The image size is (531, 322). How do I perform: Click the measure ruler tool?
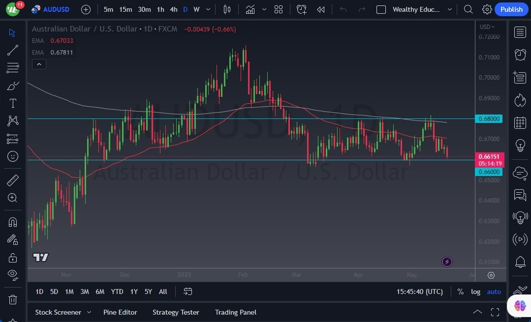click(x=13, y=180)
